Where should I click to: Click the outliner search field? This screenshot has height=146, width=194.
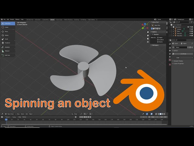tap(183, 22)
